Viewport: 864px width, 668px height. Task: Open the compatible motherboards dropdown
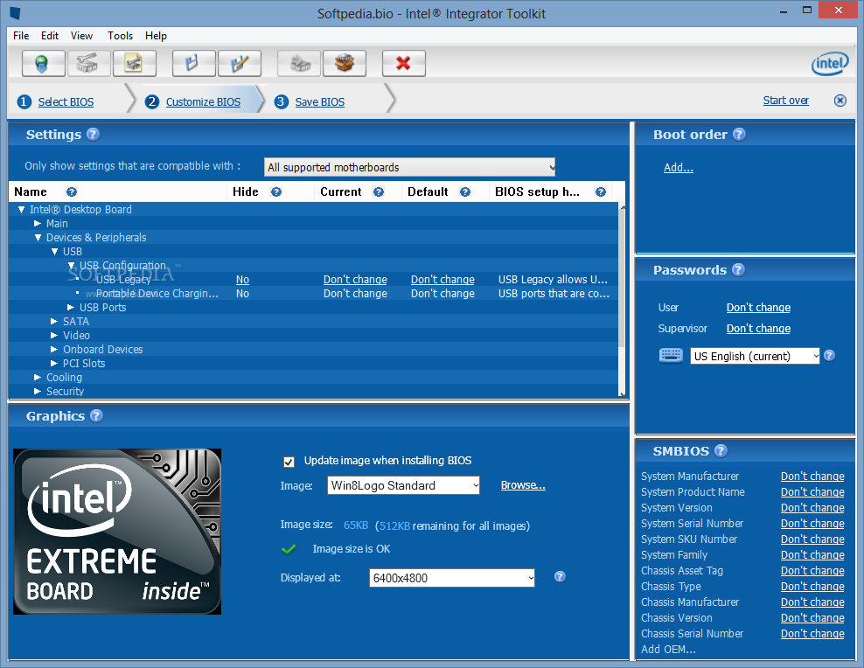coord(410,167)
